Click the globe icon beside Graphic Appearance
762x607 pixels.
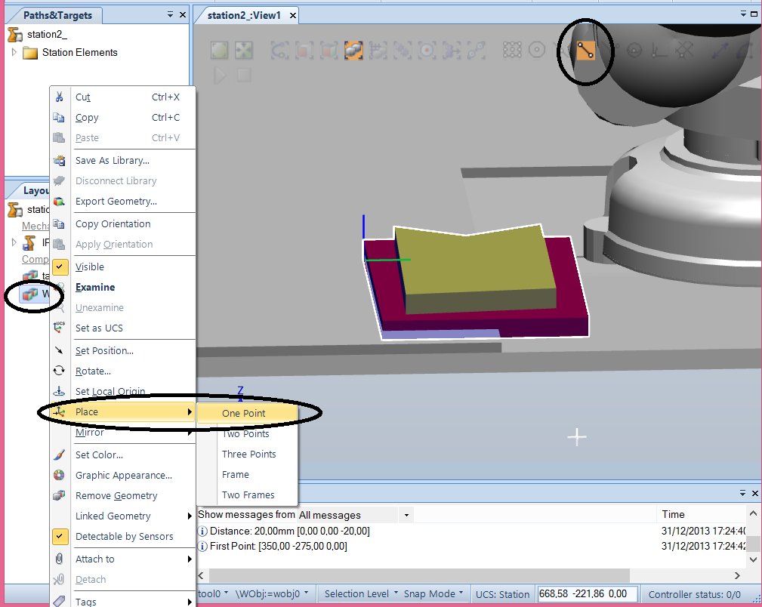click(59, 475)
